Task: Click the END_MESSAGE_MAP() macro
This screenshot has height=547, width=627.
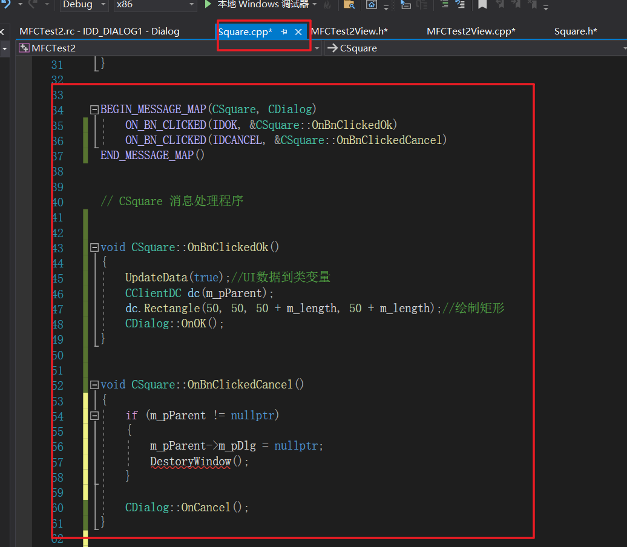Action: pyautogui.click(x=153, y=155)
